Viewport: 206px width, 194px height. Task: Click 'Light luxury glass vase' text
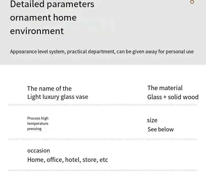(x=58, y=97)
